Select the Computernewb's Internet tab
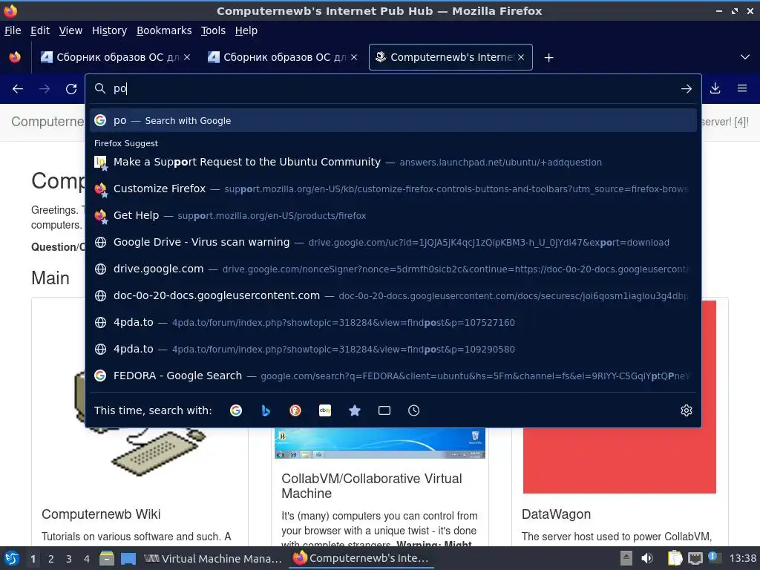760x570 pixels. click(x=451, y=57)
